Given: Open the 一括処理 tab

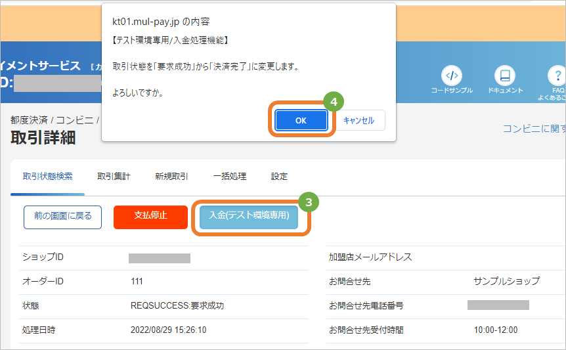Looking at the screenshot, I should [x=230, y=177].
